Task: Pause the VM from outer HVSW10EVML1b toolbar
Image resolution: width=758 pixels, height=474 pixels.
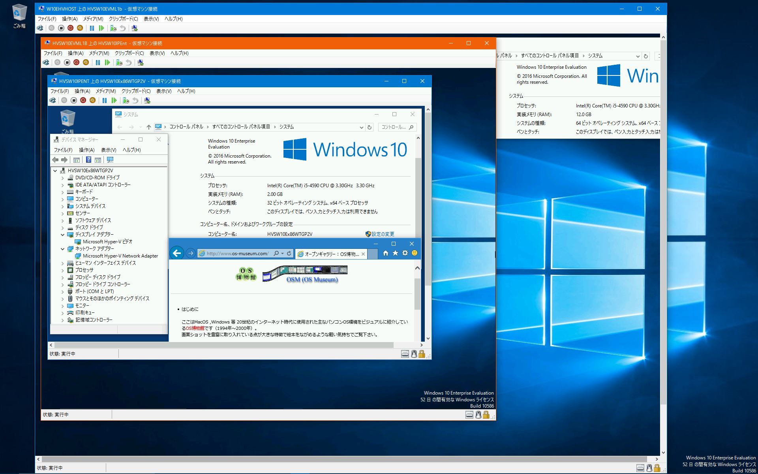Action: click(x=92, y=28)
